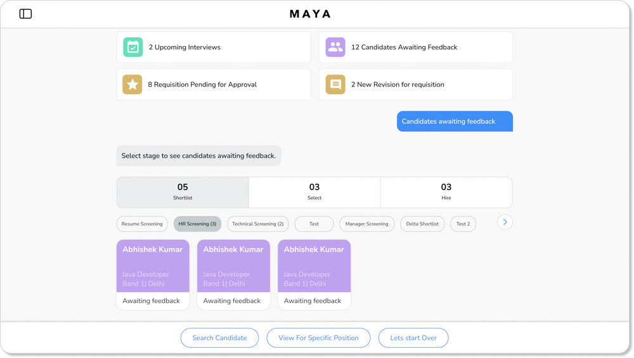
Task: Click the New Revision message icon
Action: (335, 85)
